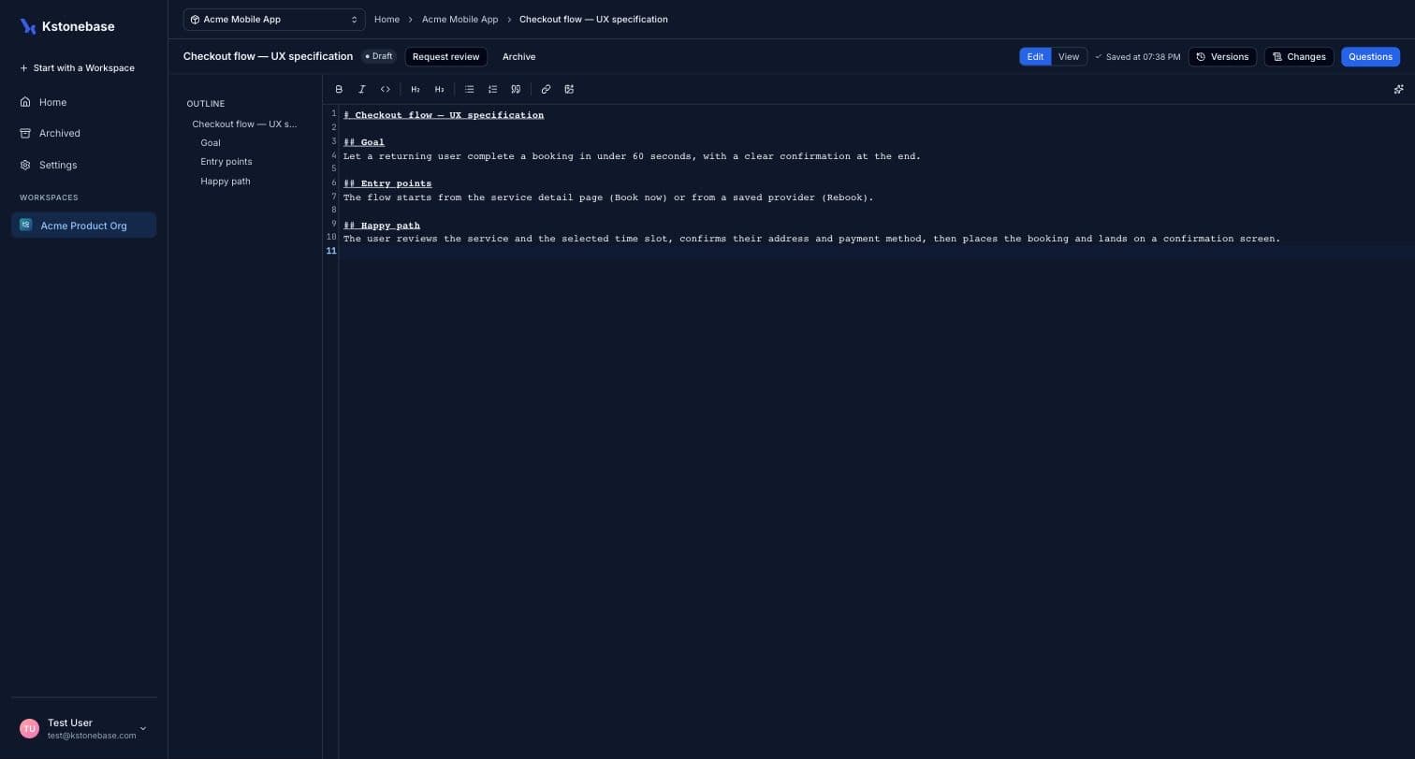The height and width of the screenshot is (759, 1415).
Task: Click the Kstonebase logo
Action: [x=67, y=26]
